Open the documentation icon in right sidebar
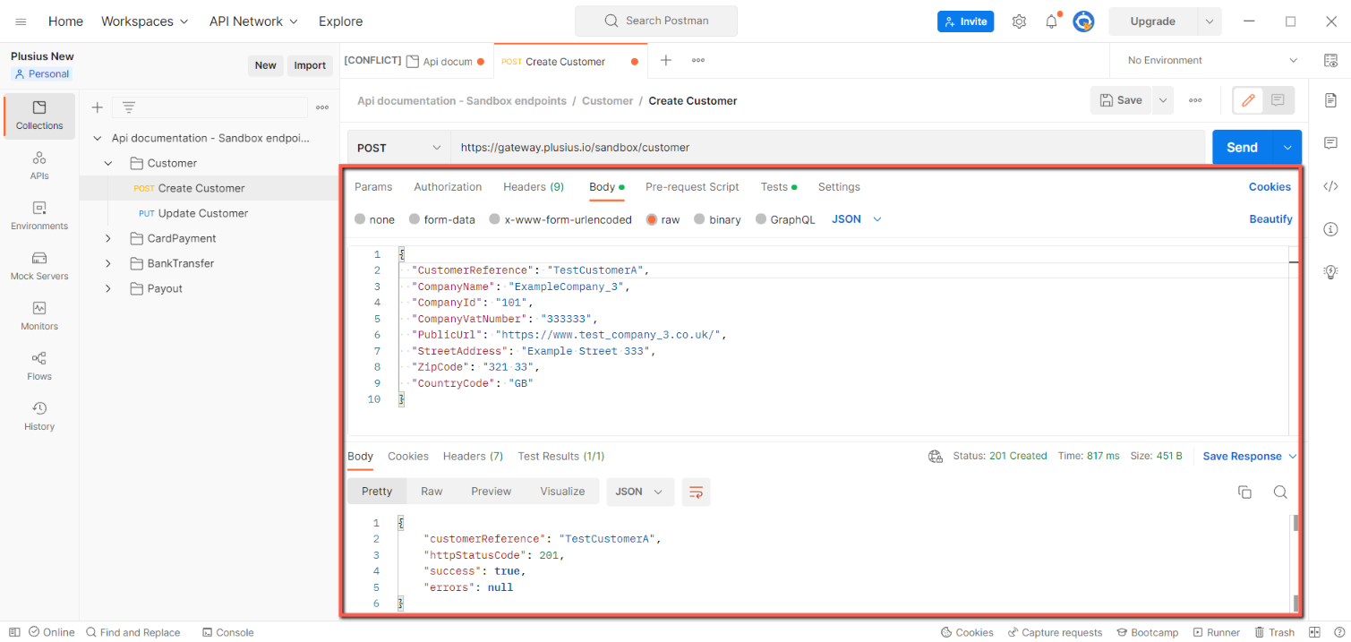 click(1330, 99)
